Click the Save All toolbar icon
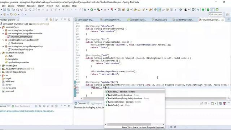Image resolution: width=231 pixels, height=130 pixels. click(x=9, y=10)
